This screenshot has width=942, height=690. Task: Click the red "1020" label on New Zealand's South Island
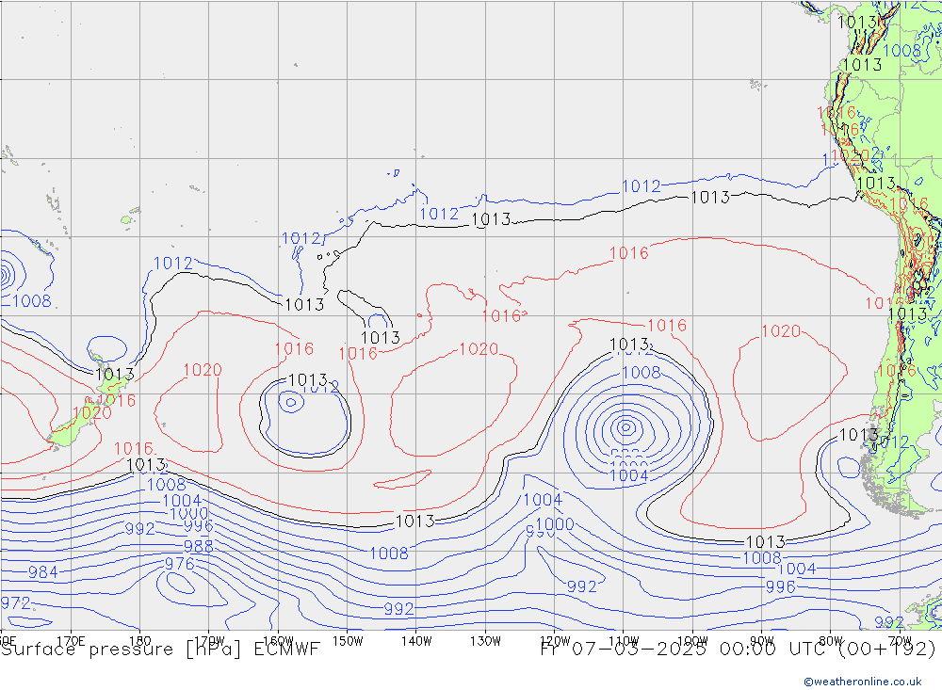(92, 413)
